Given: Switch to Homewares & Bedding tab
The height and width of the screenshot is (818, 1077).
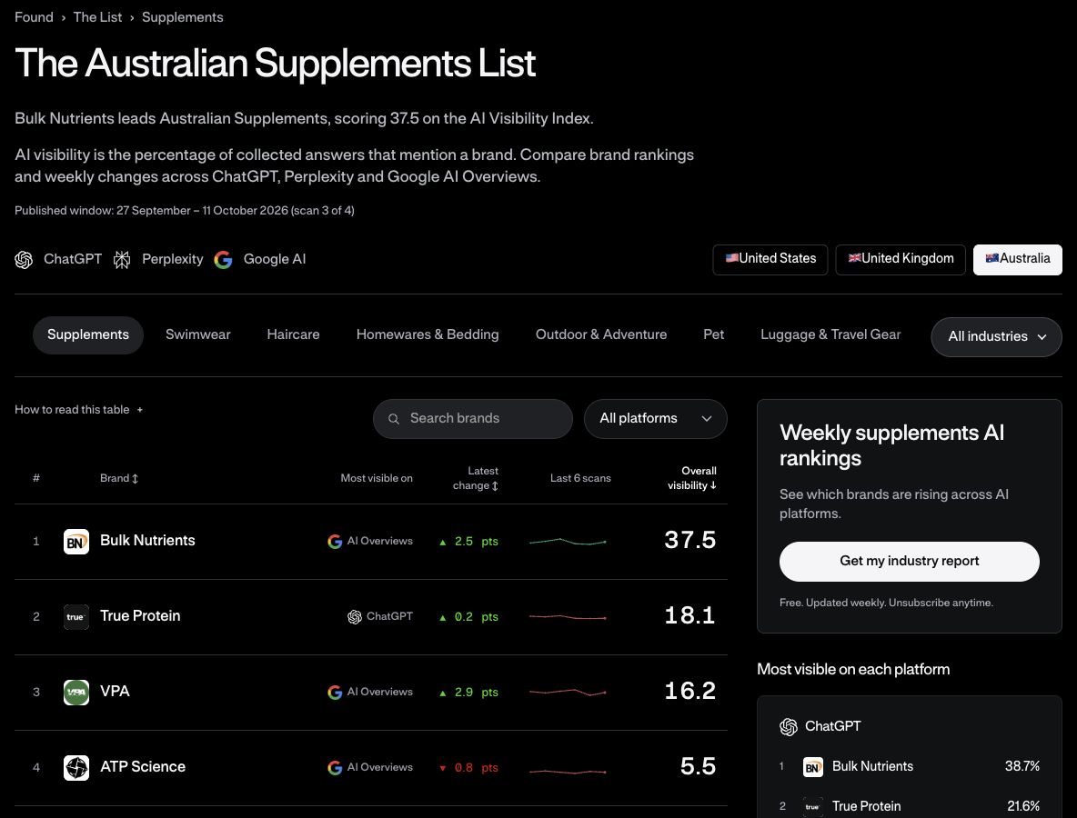Looking at the screenshot, I should pyautogui.click(x=428, y=334).
